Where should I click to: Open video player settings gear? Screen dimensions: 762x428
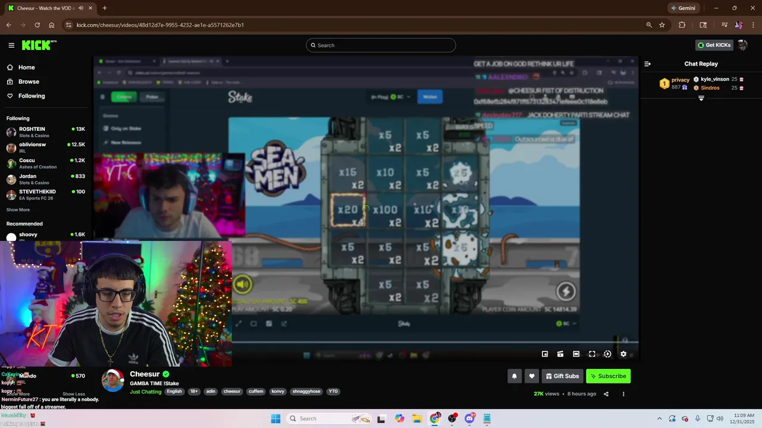[623, 354]
